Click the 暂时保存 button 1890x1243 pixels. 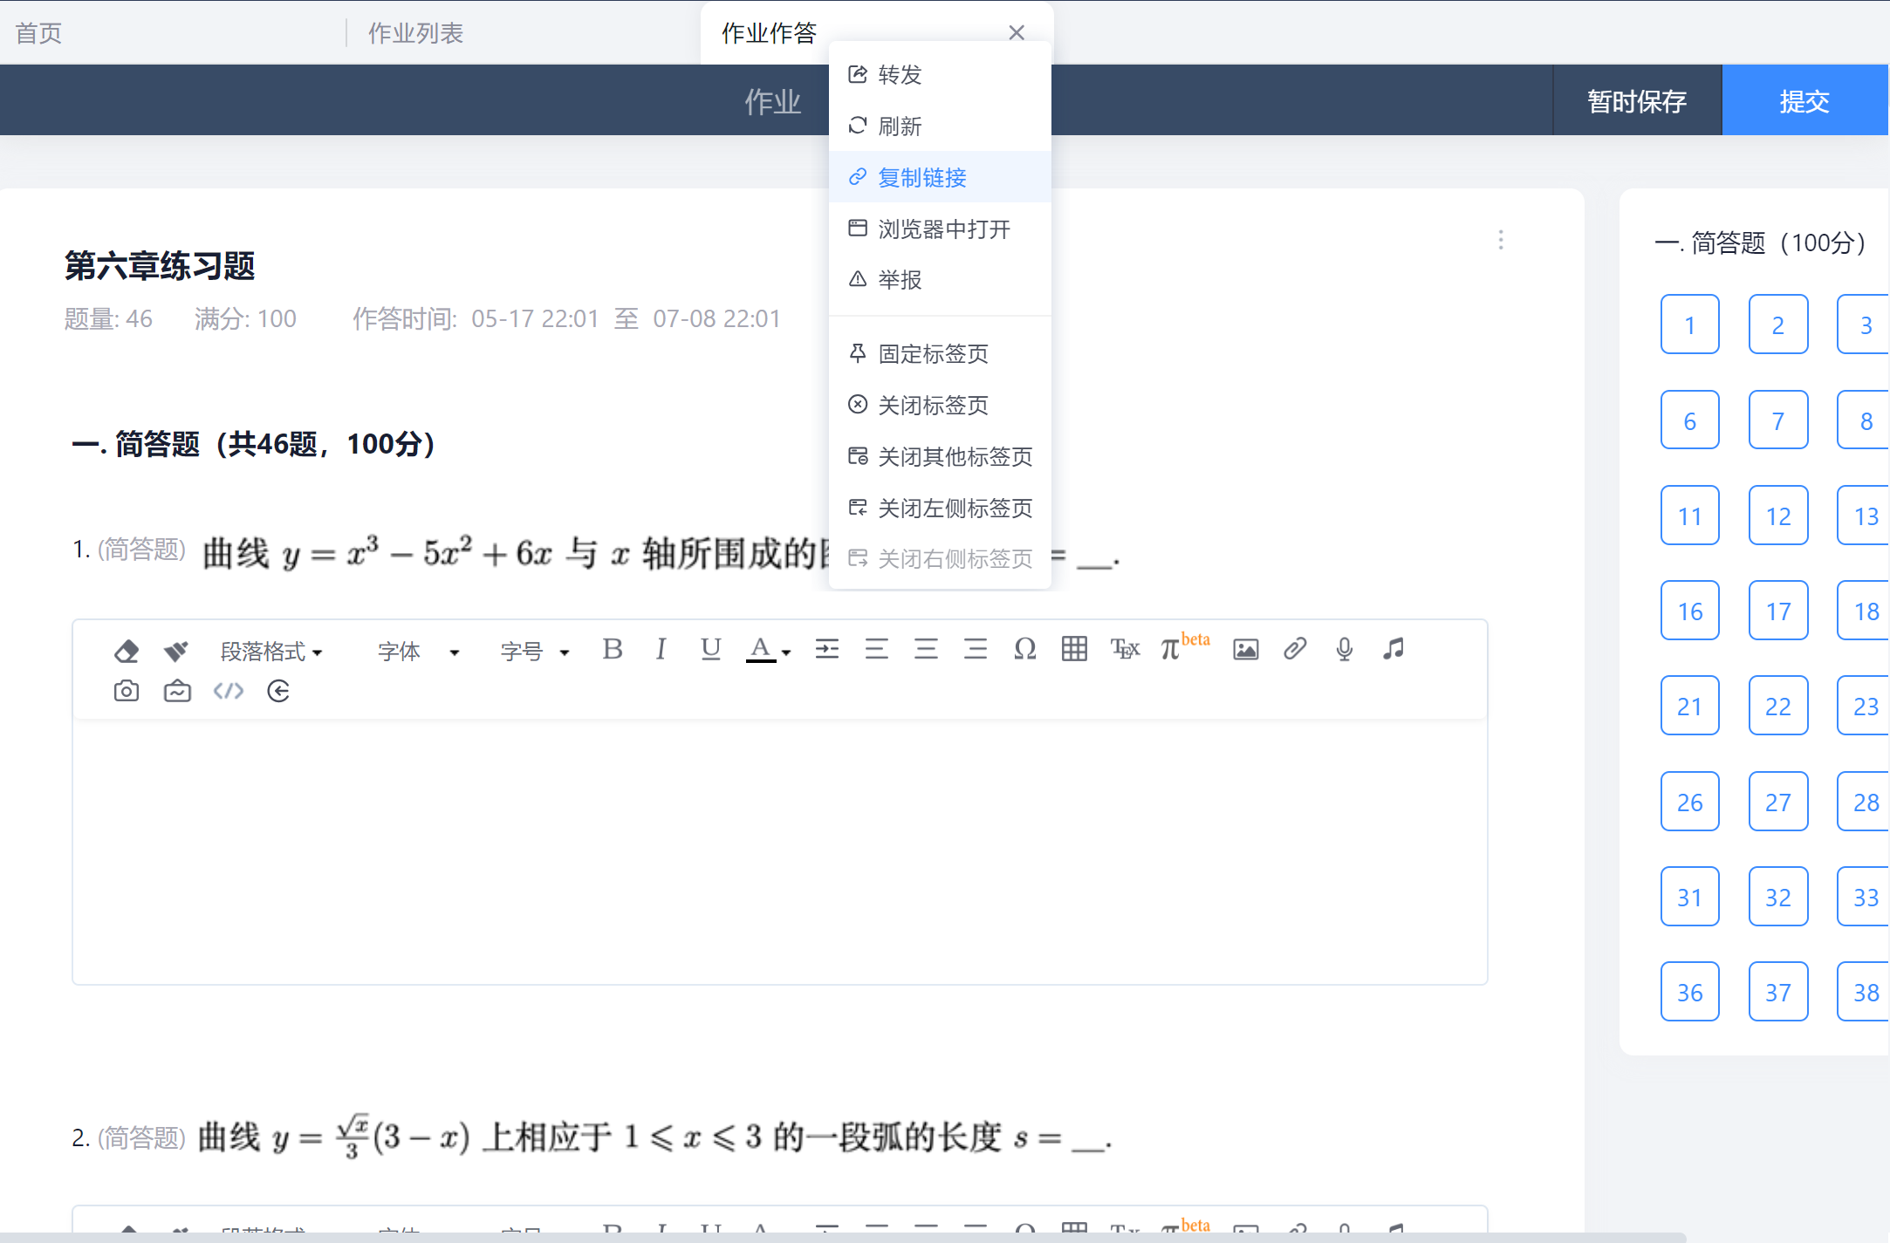(1637, 101)
